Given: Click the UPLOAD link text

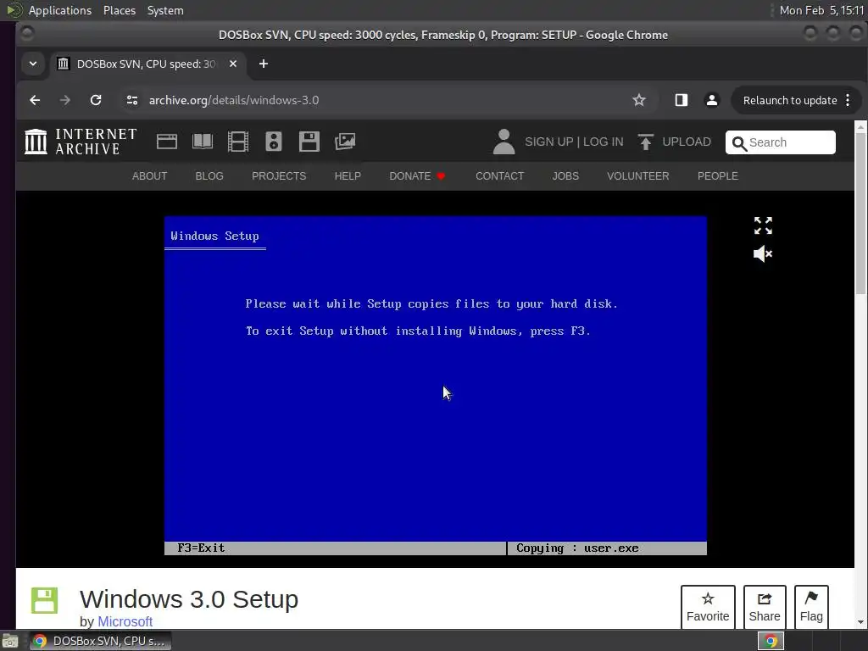Looking at the screenshot, I should 687,142.
